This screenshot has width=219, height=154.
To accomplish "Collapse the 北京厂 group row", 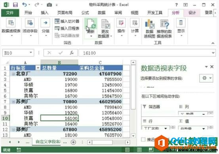I will pyautogui.click(x=13, y=74).
